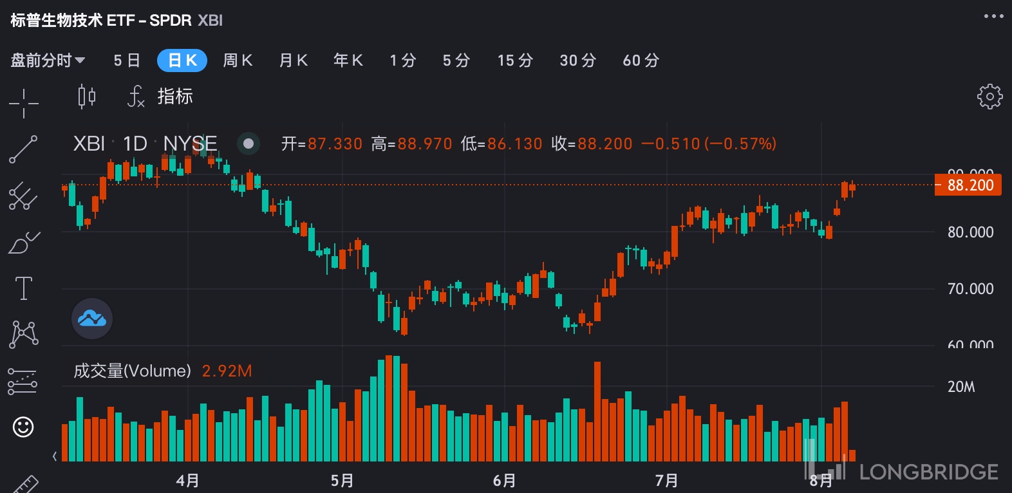The image size is (1012, 493).
Task: Switch to the 5分 interval
Action: click(x=456, y=60)
